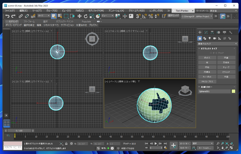Select the Shapes category icon
Screen dimensions: 241x154
click(x=205, y=38)
